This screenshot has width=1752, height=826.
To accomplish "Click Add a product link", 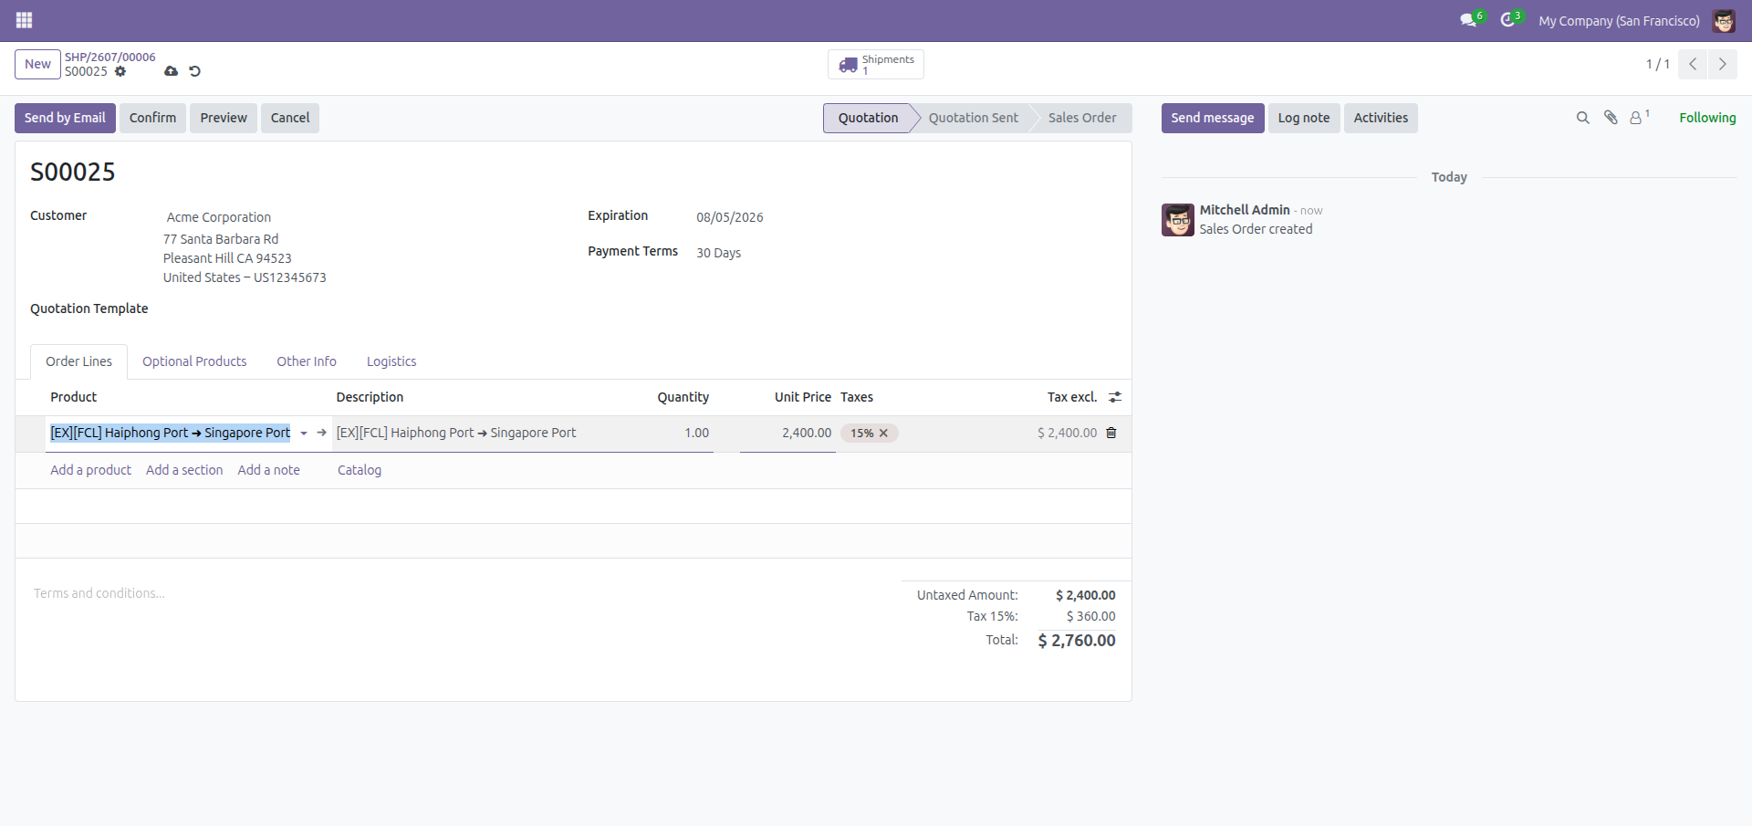I will (90, 470).
